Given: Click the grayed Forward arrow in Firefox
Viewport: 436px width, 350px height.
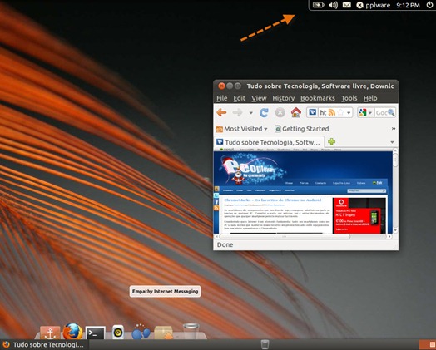Looking at the screenshot, I should click(237, 112).
